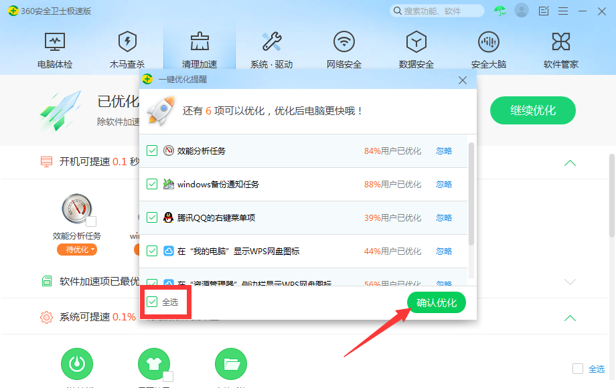The image size is (616, 388).
Task: Click the 继续优化 button
Action: pos(533,110)
